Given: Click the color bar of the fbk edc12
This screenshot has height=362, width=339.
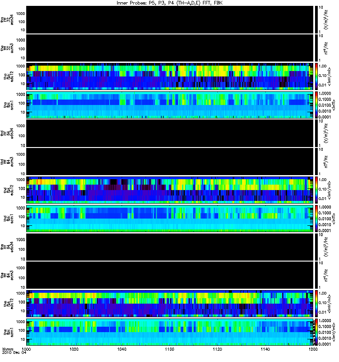Looking at the screenshot, I should (x=316, y=304).
